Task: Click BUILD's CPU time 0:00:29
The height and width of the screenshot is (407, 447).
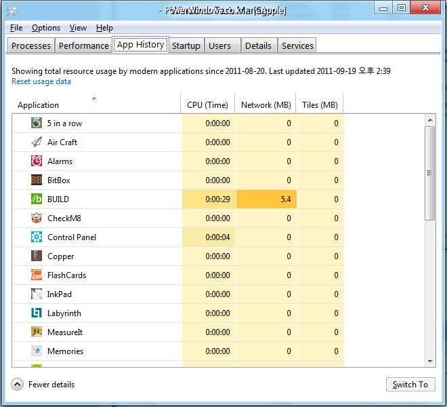Action: pos(218,199)
